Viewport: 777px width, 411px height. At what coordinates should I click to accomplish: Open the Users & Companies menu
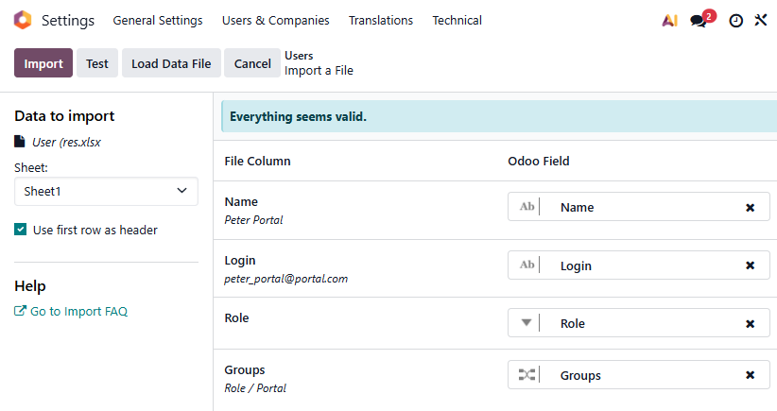point(275,20)
